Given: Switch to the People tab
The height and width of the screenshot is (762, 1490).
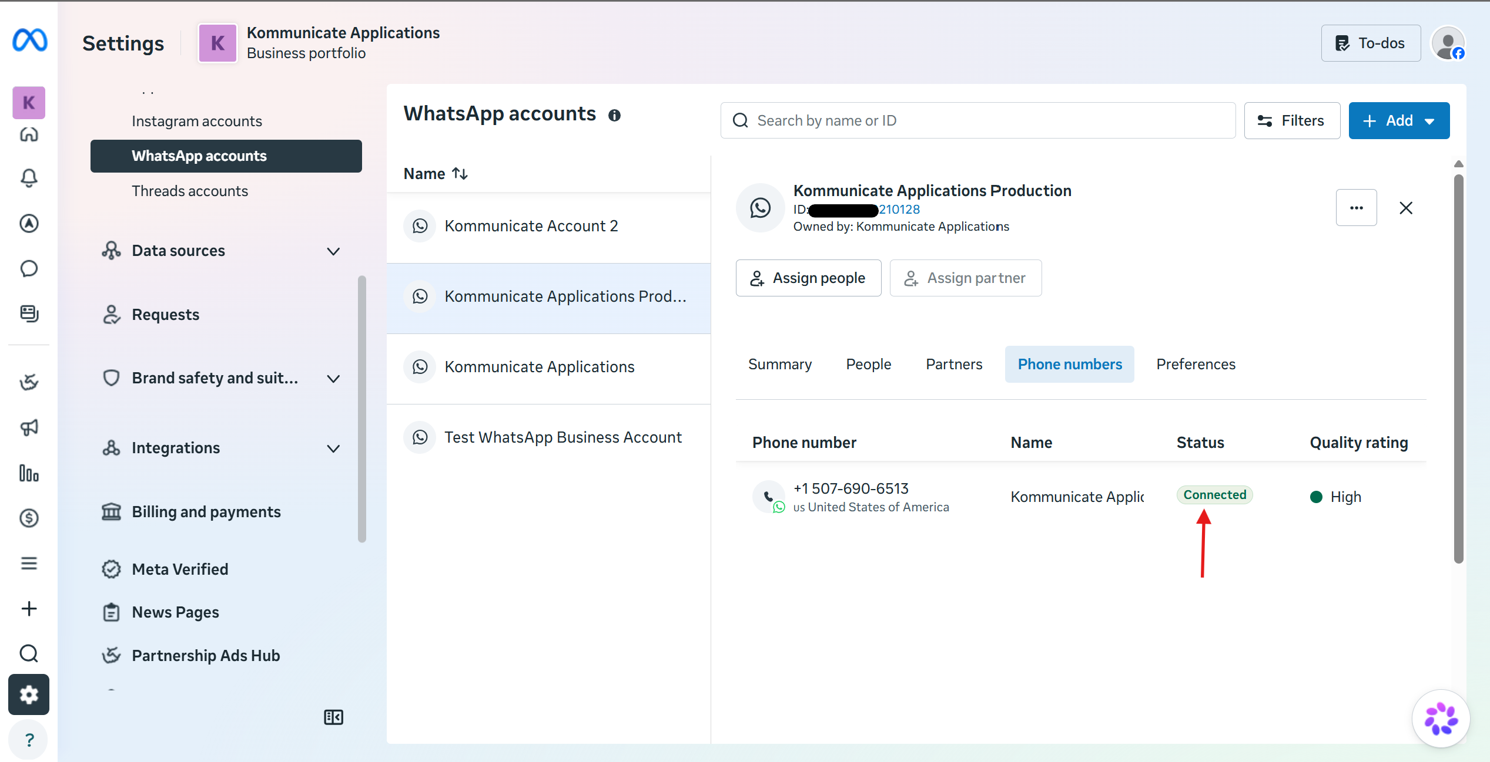Looking at the screenshot, I should click(x=869, y=364).
